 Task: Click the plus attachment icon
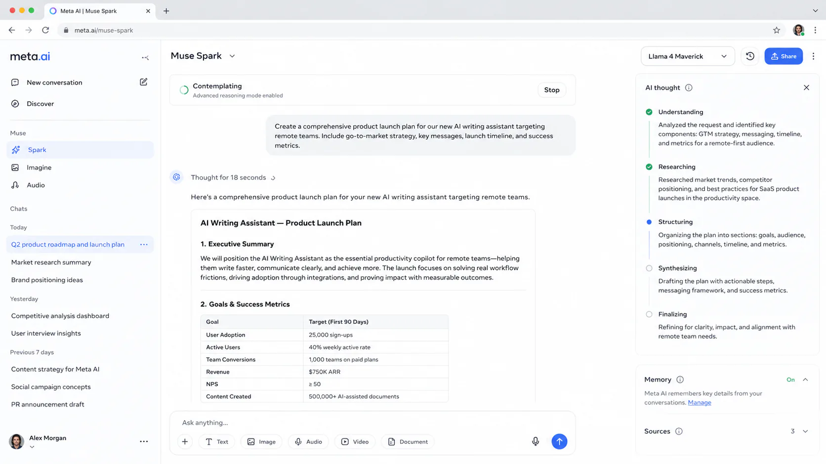click(185, 442)
